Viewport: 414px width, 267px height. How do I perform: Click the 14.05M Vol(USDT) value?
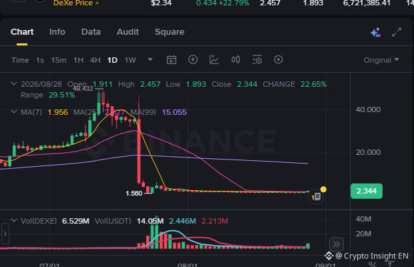tap(150, 221)
